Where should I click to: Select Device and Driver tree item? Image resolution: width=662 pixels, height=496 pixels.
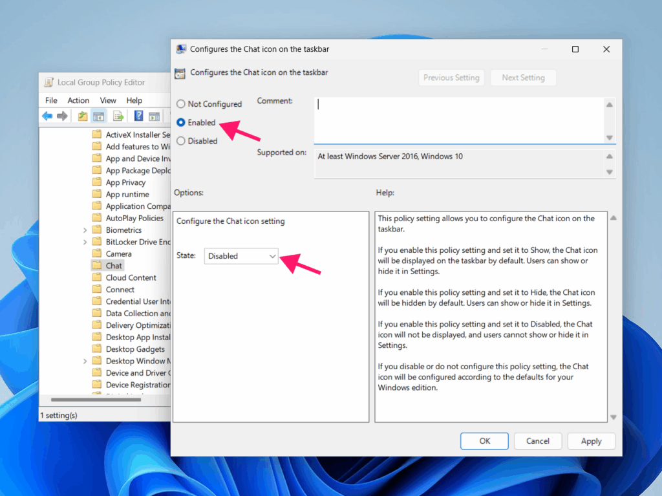(x=138, y=373)
